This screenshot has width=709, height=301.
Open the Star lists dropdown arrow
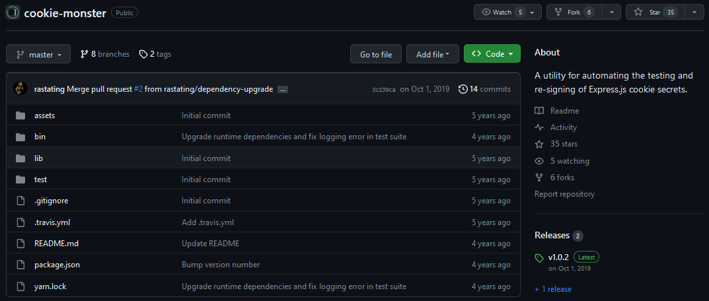click(694, 12)
